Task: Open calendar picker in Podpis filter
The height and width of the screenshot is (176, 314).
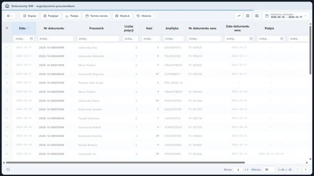Action: pyautogui.click(x=281, y=39)
